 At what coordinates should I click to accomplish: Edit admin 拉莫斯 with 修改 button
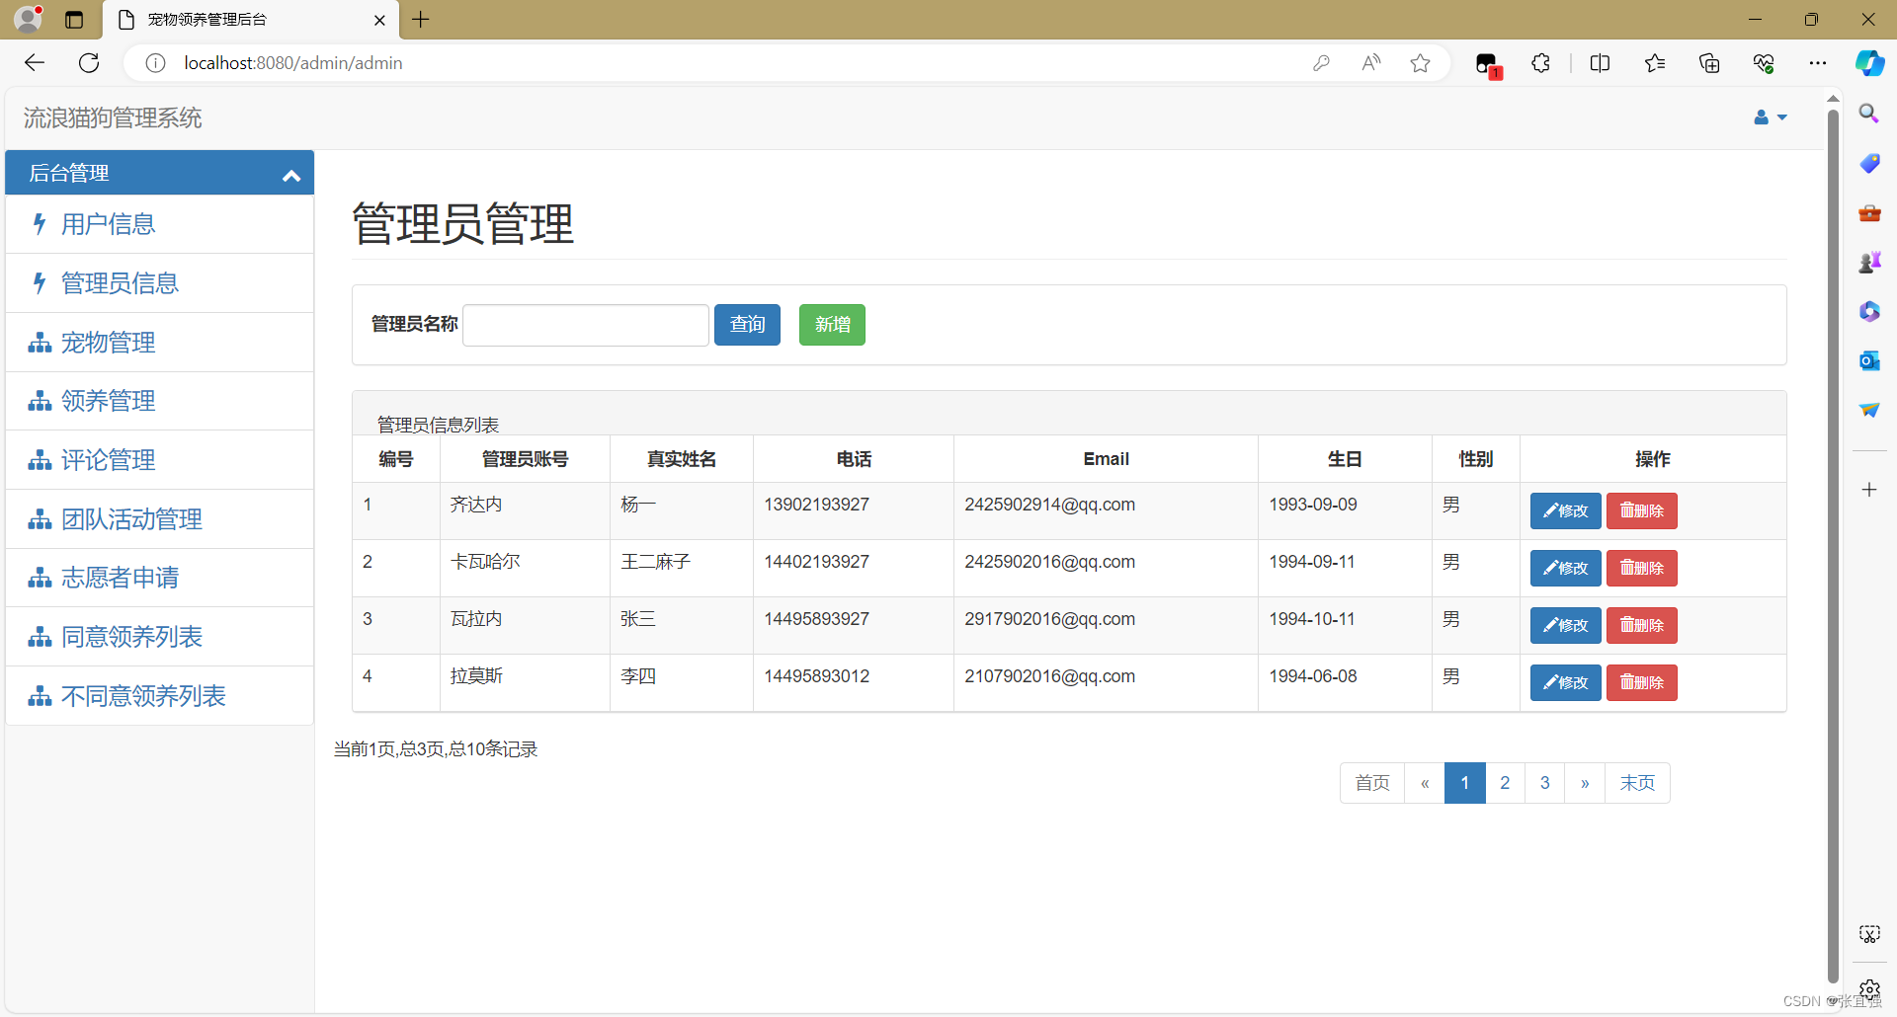[1565, 683]
